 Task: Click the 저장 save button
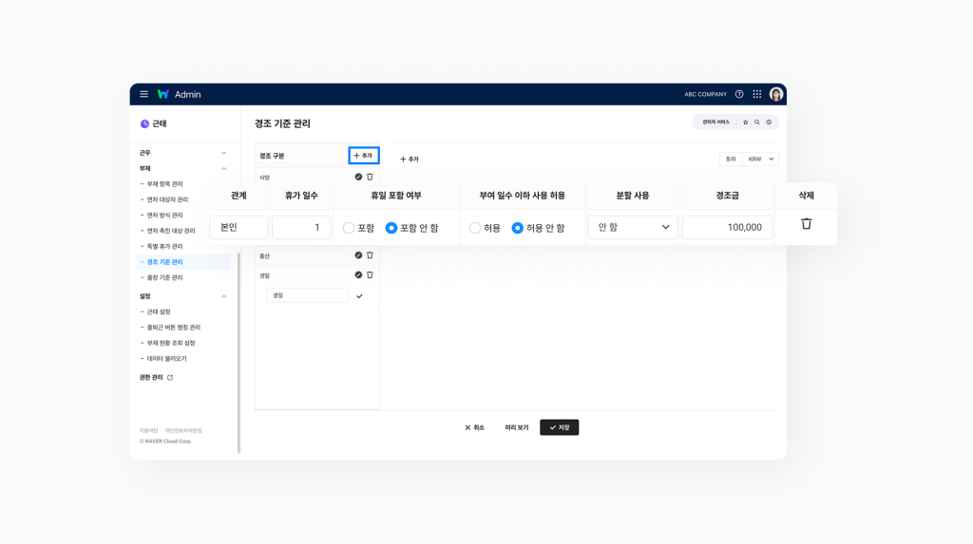(559, 427)
